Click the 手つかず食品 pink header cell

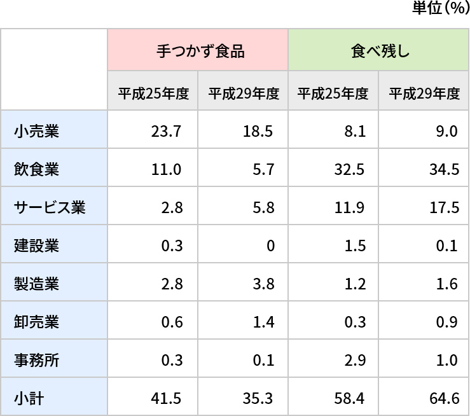(198, 50)
